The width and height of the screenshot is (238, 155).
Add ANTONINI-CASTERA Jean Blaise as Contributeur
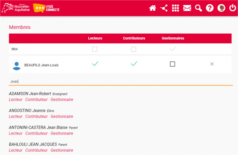click(x=36, y=133)
